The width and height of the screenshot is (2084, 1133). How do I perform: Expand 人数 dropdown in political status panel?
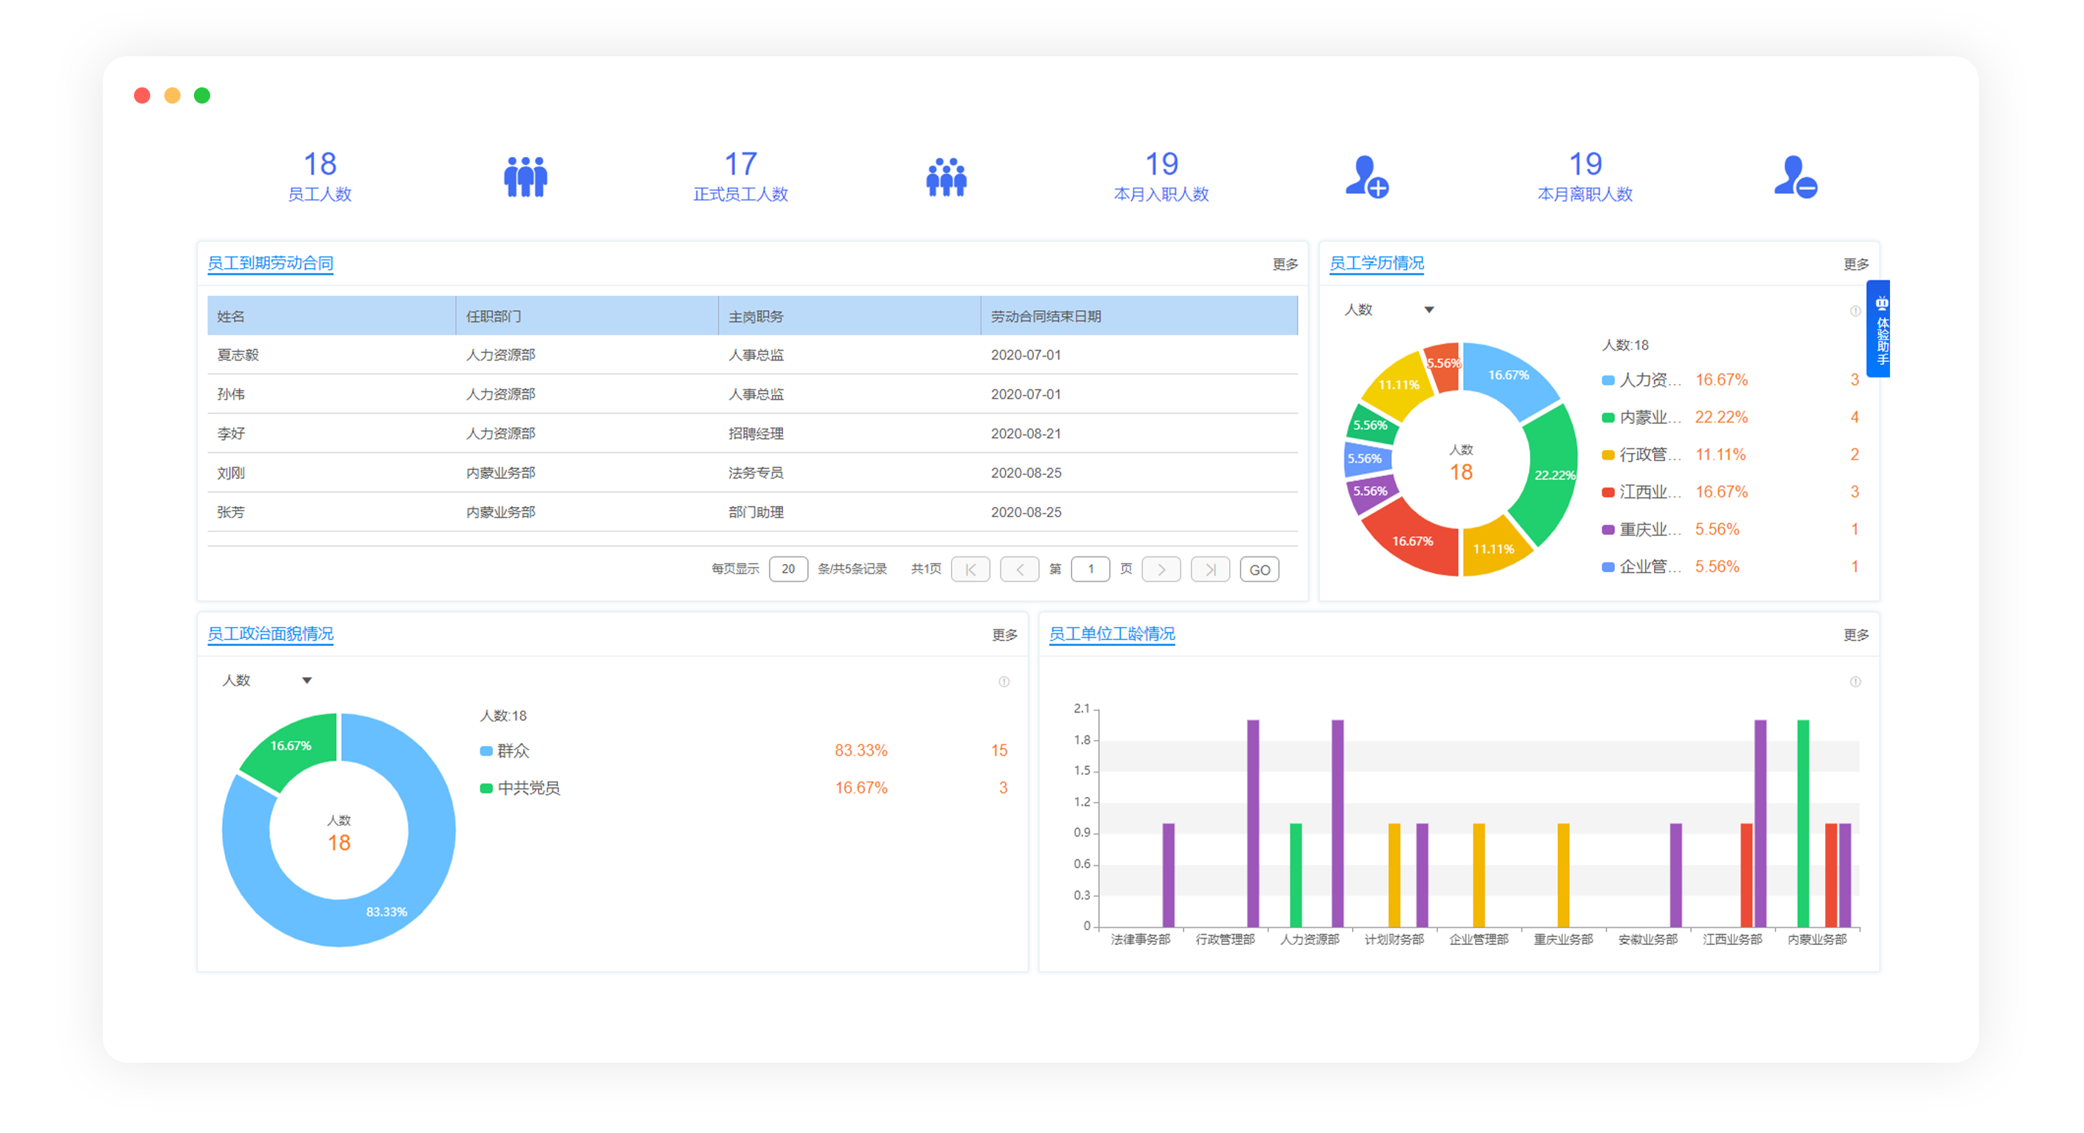coord(306,680)
